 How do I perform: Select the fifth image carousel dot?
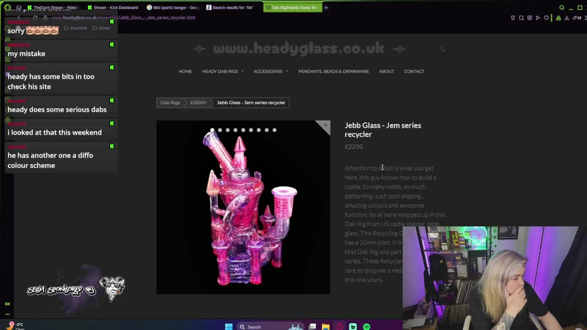pos(243,130)
